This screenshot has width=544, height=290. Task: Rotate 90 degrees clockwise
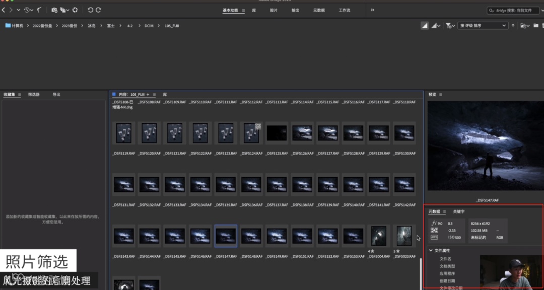click(98, 10)
